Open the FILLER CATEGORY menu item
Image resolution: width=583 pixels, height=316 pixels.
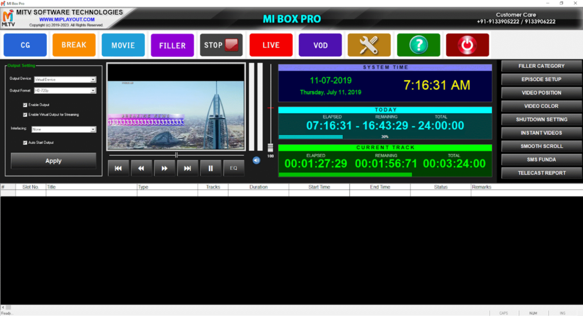[x=541, y=66]
